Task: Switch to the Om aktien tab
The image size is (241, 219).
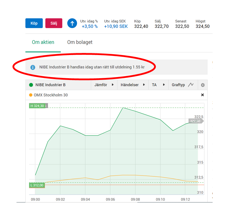Action: tap(43, 42)
